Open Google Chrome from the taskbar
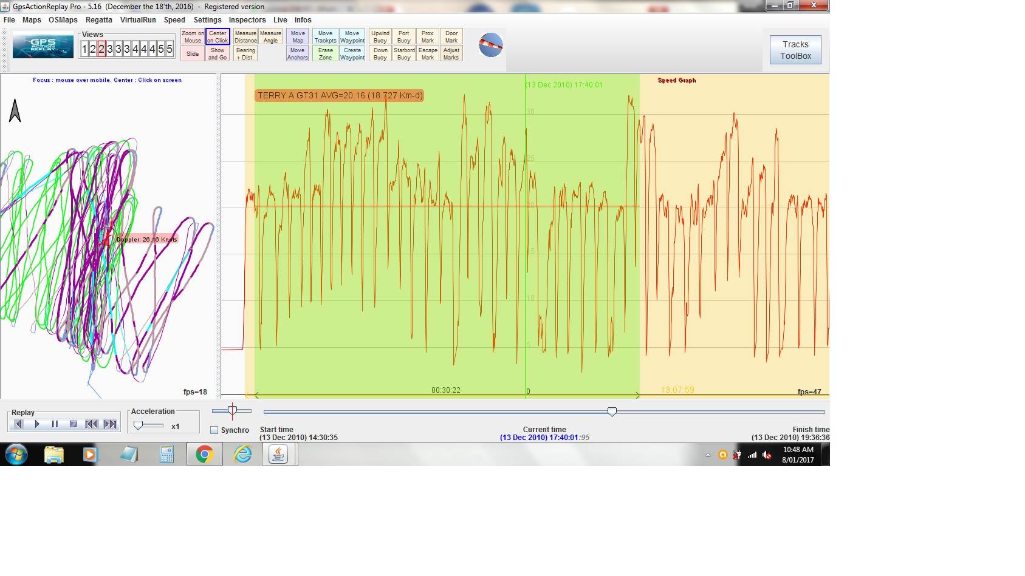 pyautogui.click(x=204, y=454)
